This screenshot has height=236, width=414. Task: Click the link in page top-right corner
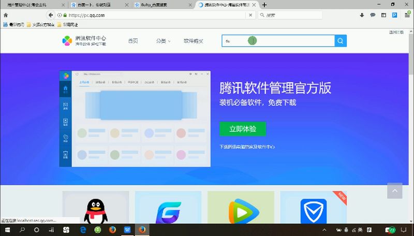coord(396,32)
